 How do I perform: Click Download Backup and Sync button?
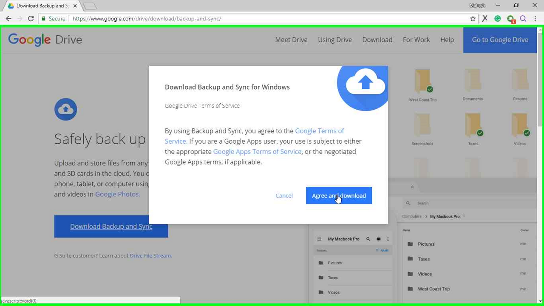[111, 227]
